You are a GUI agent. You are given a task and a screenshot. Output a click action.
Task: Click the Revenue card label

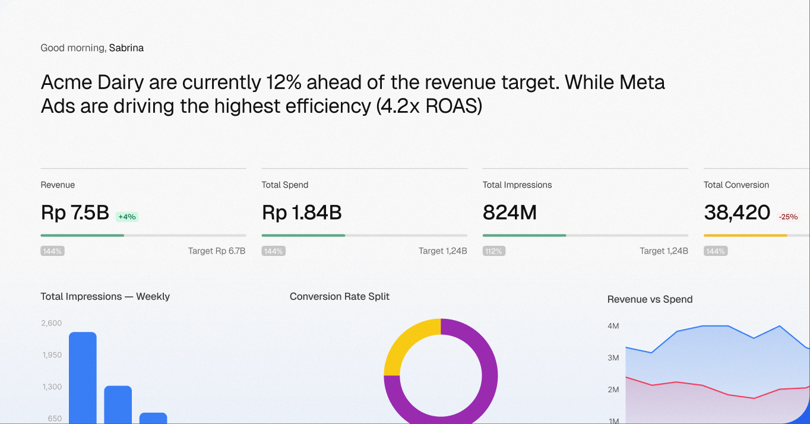(x=58, y=185)
